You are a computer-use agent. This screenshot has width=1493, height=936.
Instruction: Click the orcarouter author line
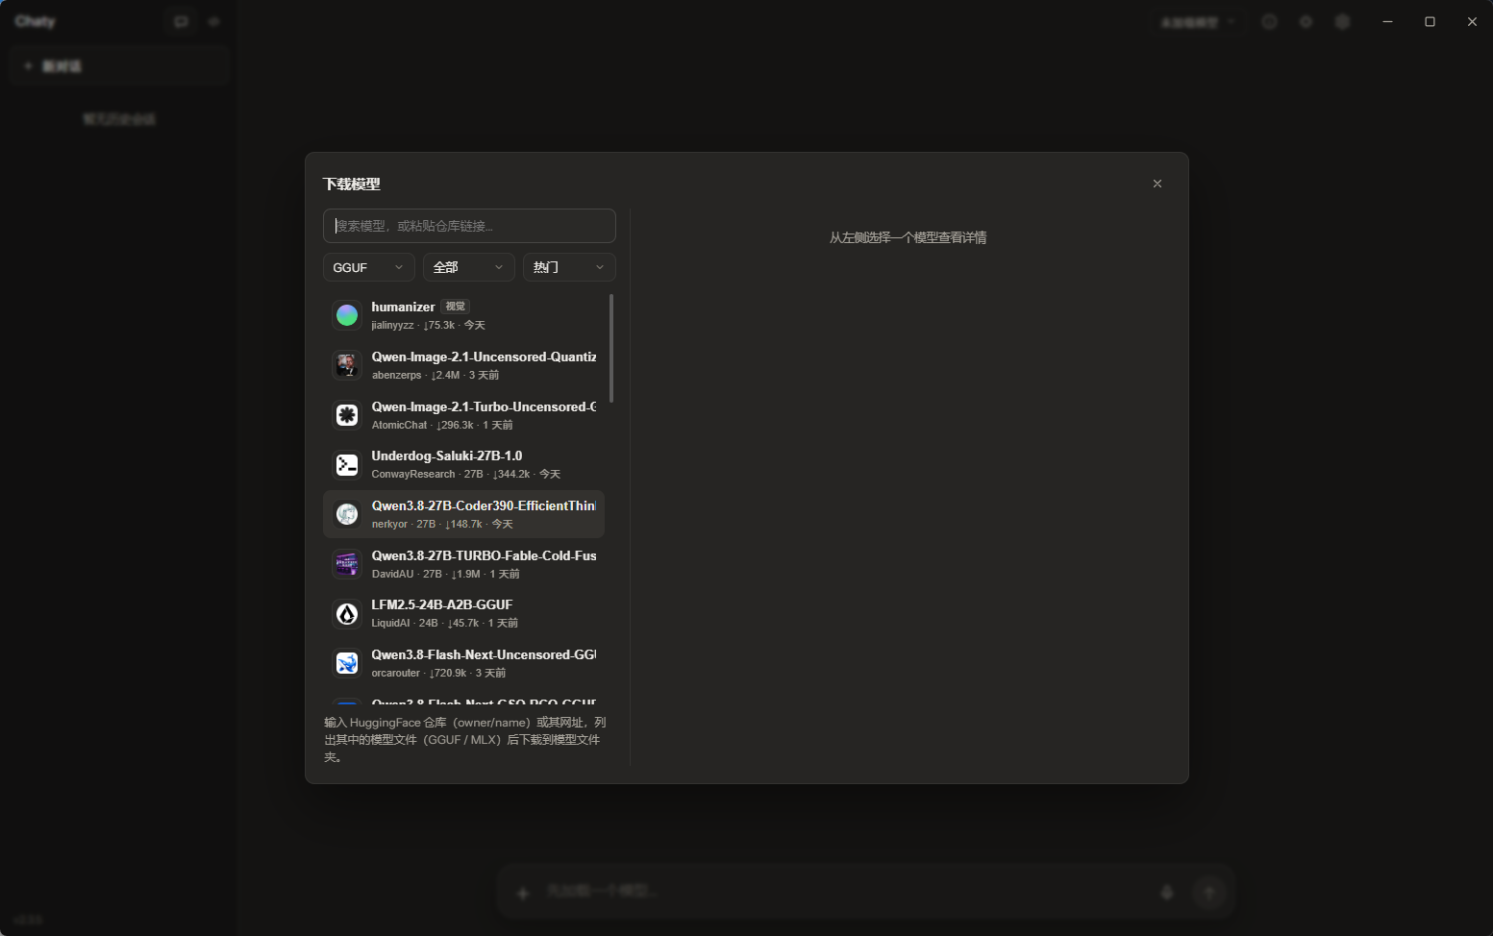click(438, 673)
